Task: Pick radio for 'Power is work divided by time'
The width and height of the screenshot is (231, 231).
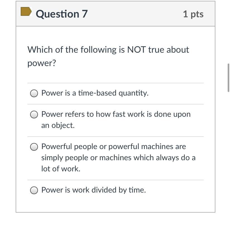Action: pos(34,190)
